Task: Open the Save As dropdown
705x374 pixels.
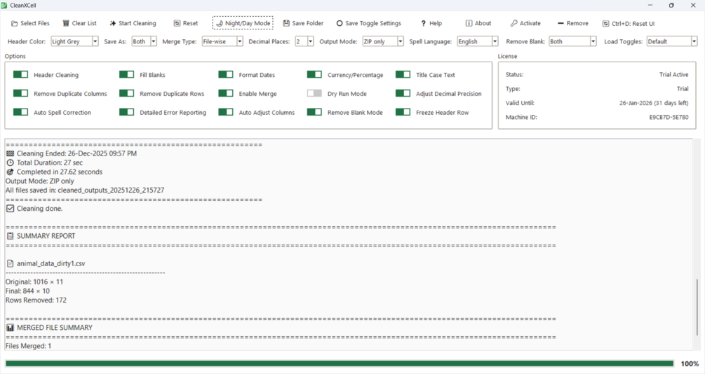Action: (145, 41)
